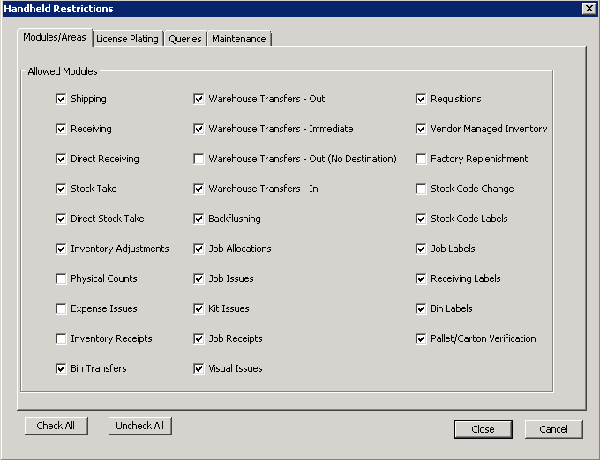
Task: Switch to the License Plating tab
Action: click(127, 39)
